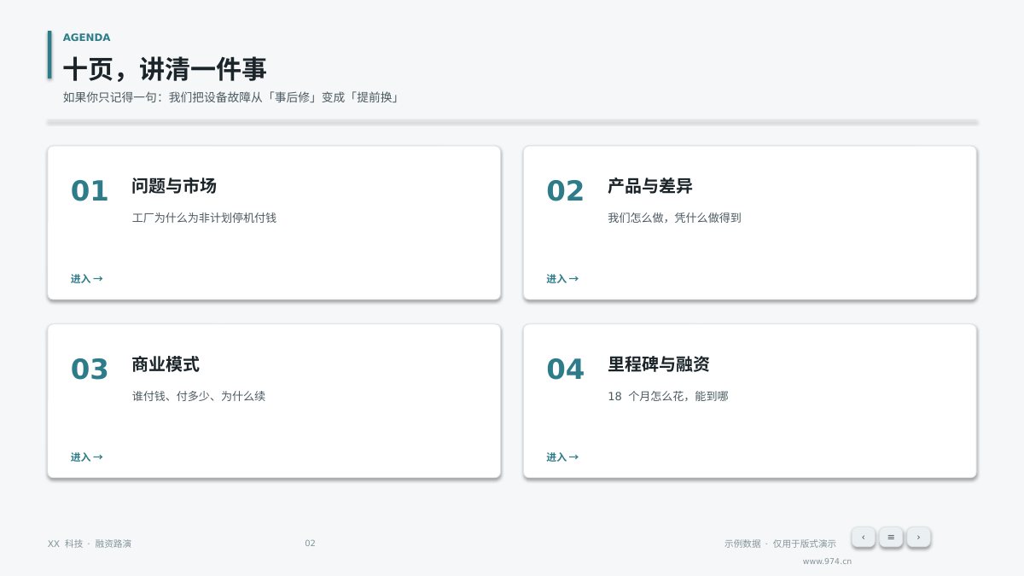Open the 问题与市场 section via 进入 link
Viewport: 1024px width, 576px height.
pos(86,279)
